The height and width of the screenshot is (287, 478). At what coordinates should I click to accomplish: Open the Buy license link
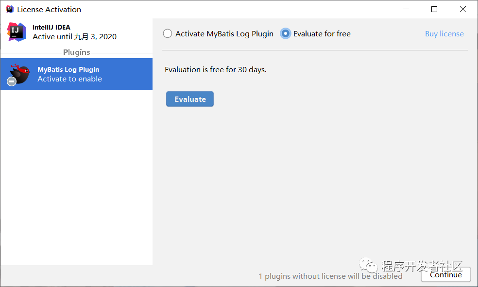[x=444, y=34]
